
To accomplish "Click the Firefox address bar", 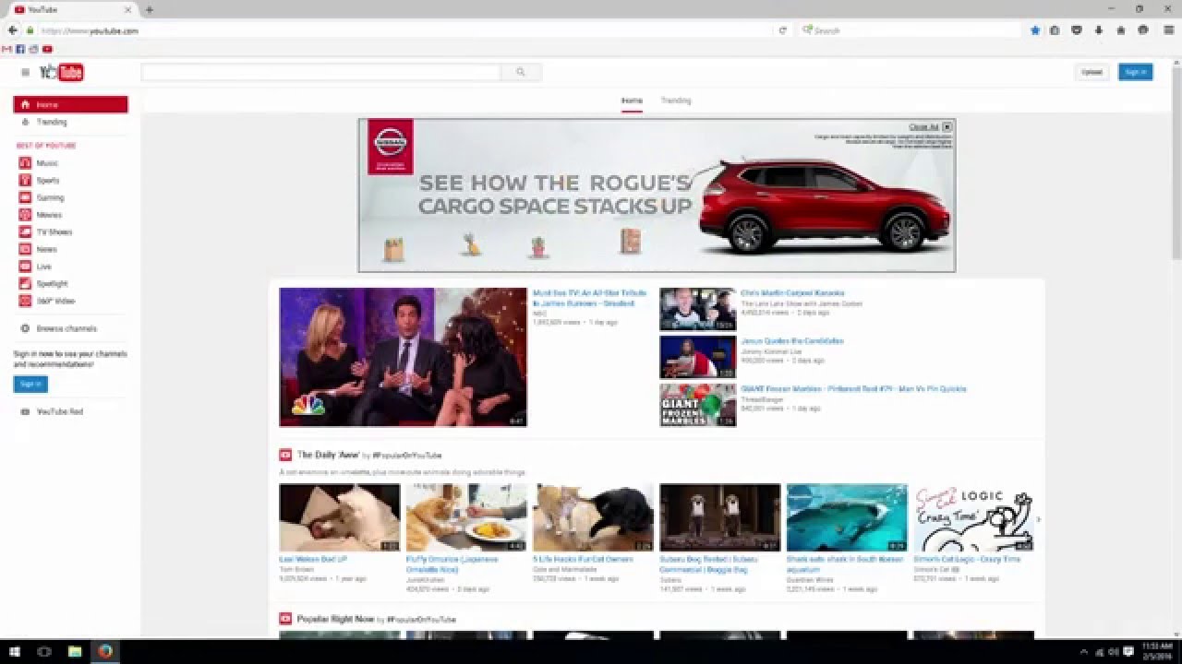I will point(406,30).
